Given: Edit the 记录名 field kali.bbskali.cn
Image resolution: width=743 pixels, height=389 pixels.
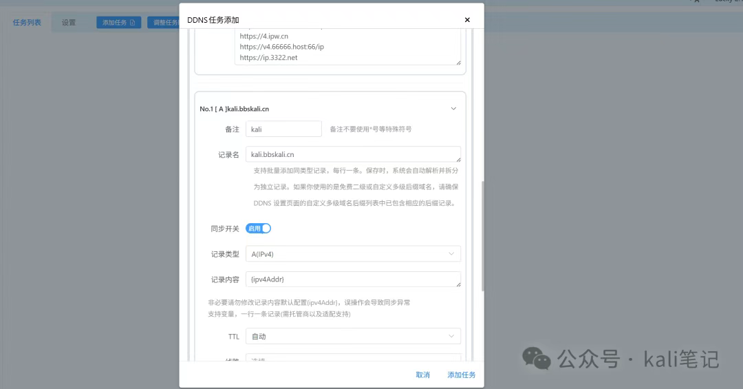Looking at the screenshot, I should (x=353, y=154).
